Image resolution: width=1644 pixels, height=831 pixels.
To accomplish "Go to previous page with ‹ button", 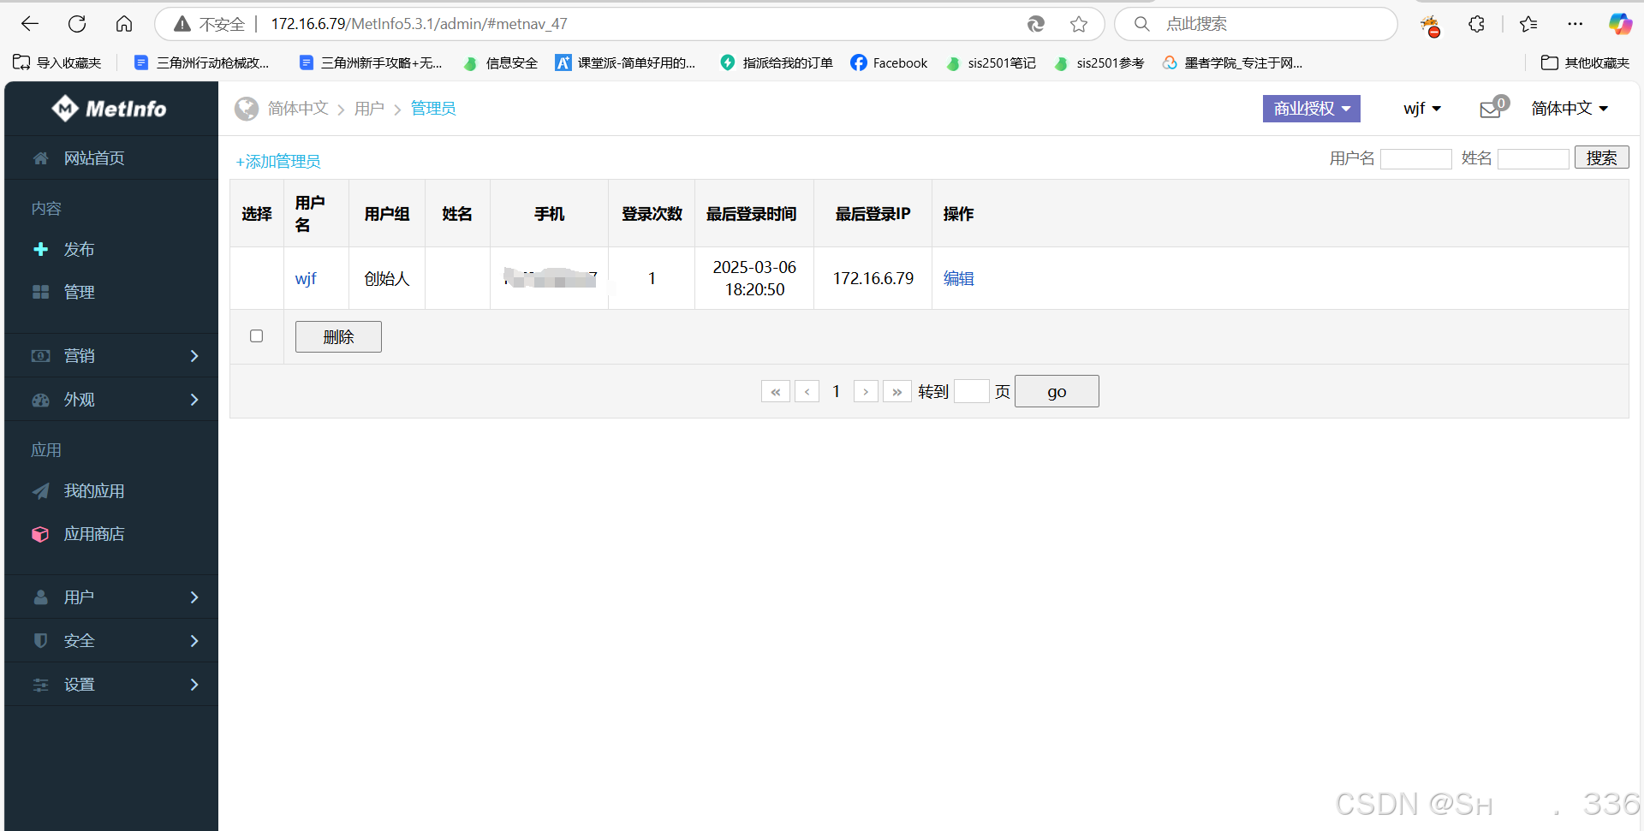I will (x=807, y=391).
